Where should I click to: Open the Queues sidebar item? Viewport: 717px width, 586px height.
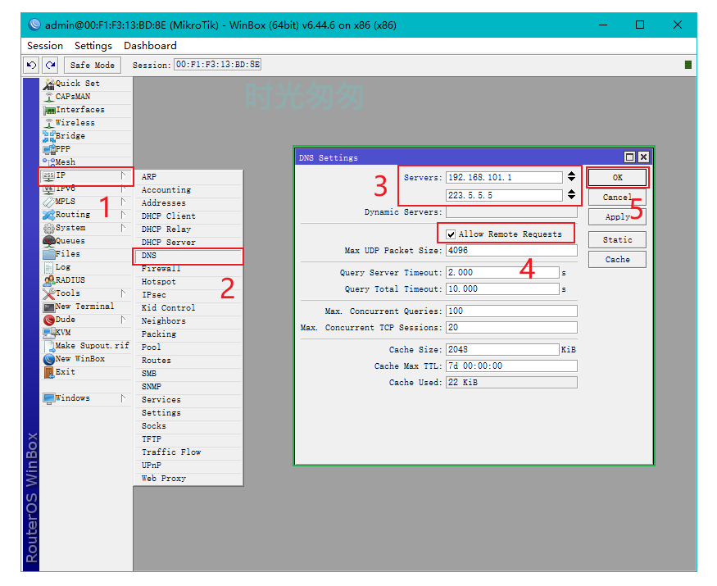[x=86, y=241]
